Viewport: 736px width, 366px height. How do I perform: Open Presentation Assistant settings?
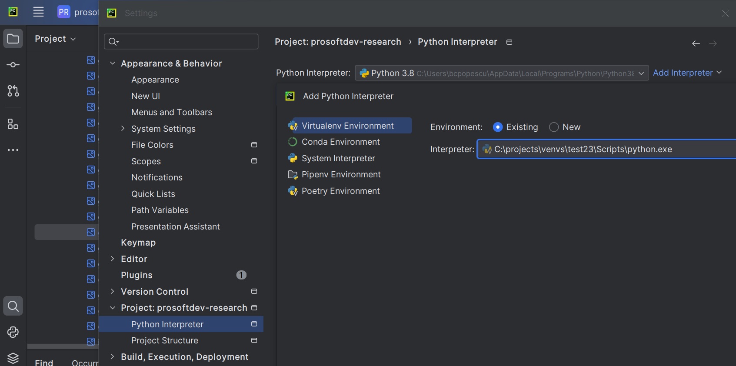click(176, 226)
